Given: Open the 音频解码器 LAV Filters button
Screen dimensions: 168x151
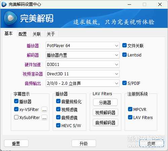Looking at the screenshot, I should pyautogui.click(x=105, y=122).
